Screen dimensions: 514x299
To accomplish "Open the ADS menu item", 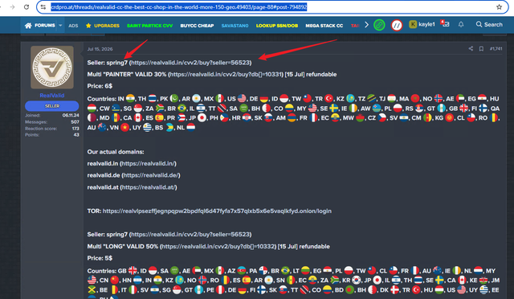I will point(73,26).
